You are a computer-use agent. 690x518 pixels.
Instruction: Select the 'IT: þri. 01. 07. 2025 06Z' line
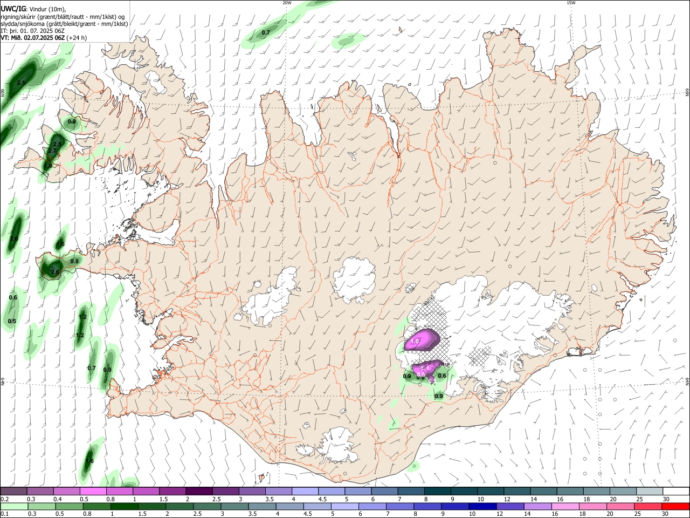pos(32,31)
